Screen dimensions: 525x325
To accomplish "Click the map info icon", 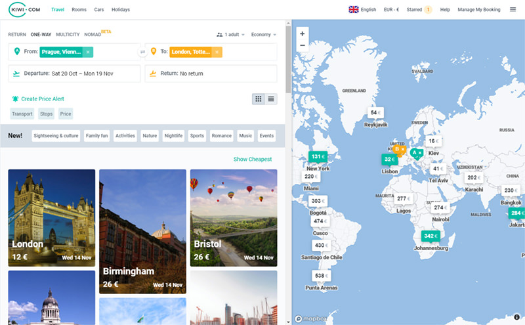I will point(516,317).
